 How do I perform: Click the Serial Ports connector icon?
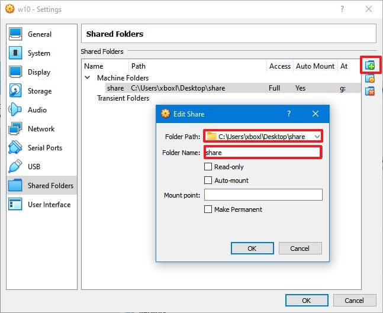[15, 147]
